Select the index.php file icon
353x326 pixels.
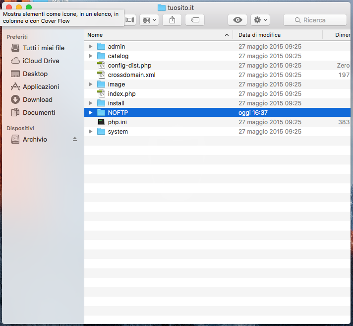point(101,93)
